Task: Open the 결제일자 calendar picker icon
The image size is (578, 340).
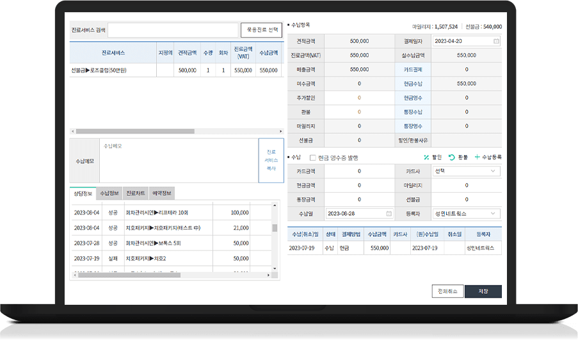Action: pyautogui.click(x=496, y=41)
